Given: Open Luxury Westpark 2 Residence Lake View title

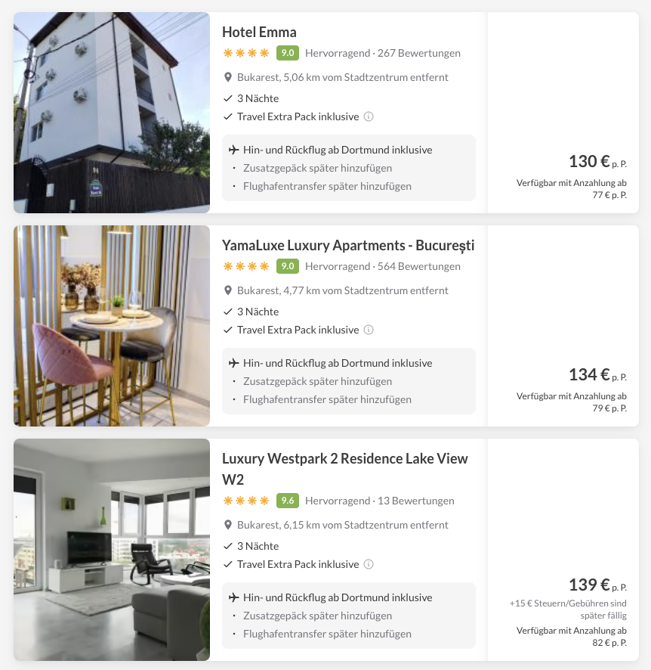Looking at the screenshot, I should (344, 469).
